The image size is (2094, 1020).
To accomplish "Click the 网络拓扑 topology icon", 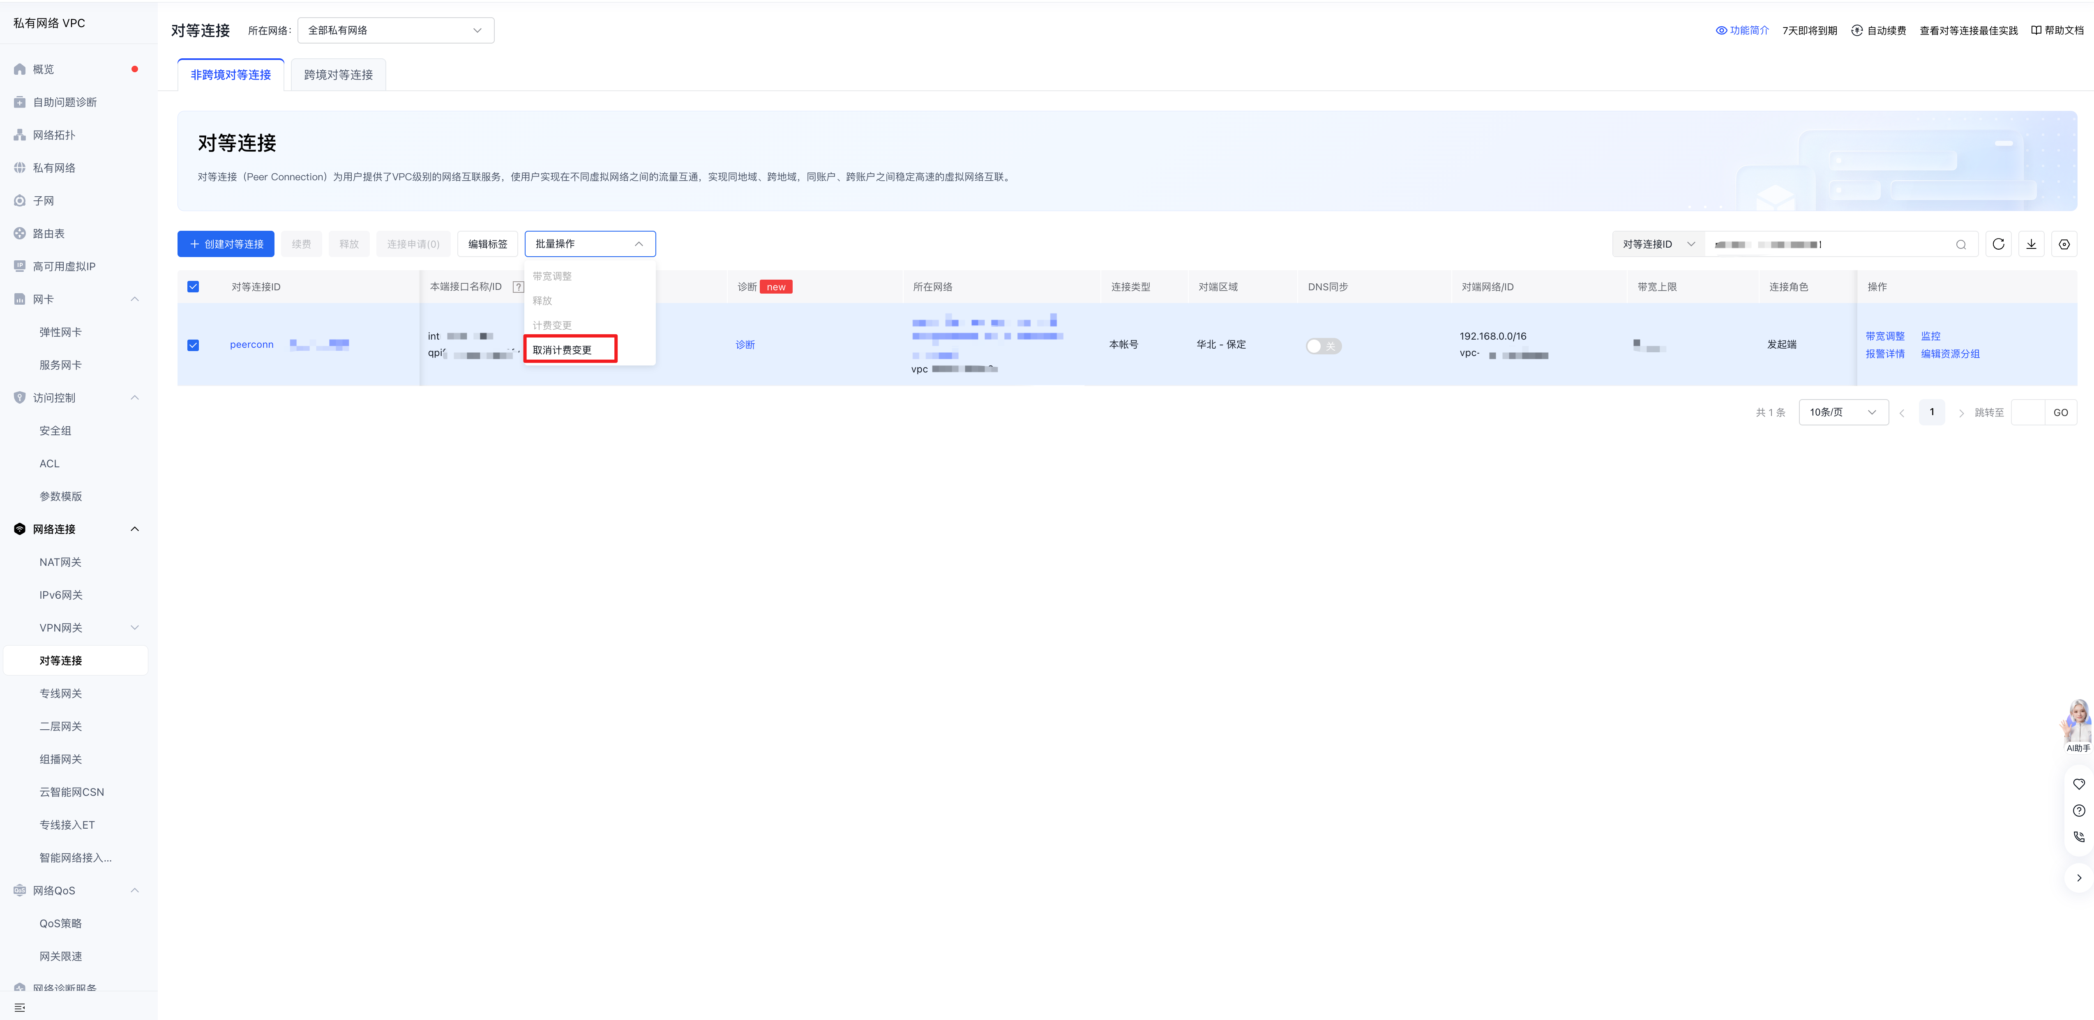I will (x=19, y=135).
